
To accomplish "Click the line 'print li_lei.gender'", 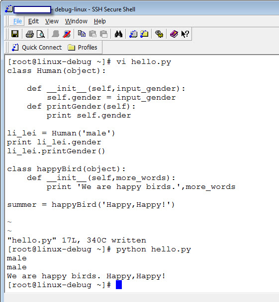I will (x=54, y=142).
